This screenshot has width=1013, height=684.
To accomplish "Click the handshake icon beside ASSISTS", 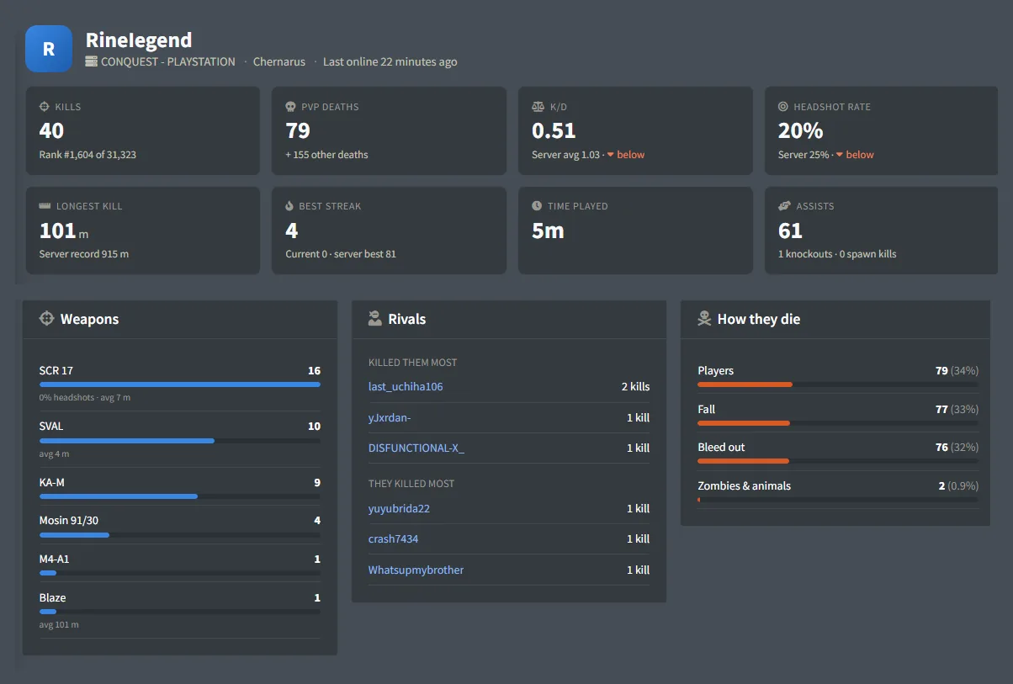I will pos(784,206).
